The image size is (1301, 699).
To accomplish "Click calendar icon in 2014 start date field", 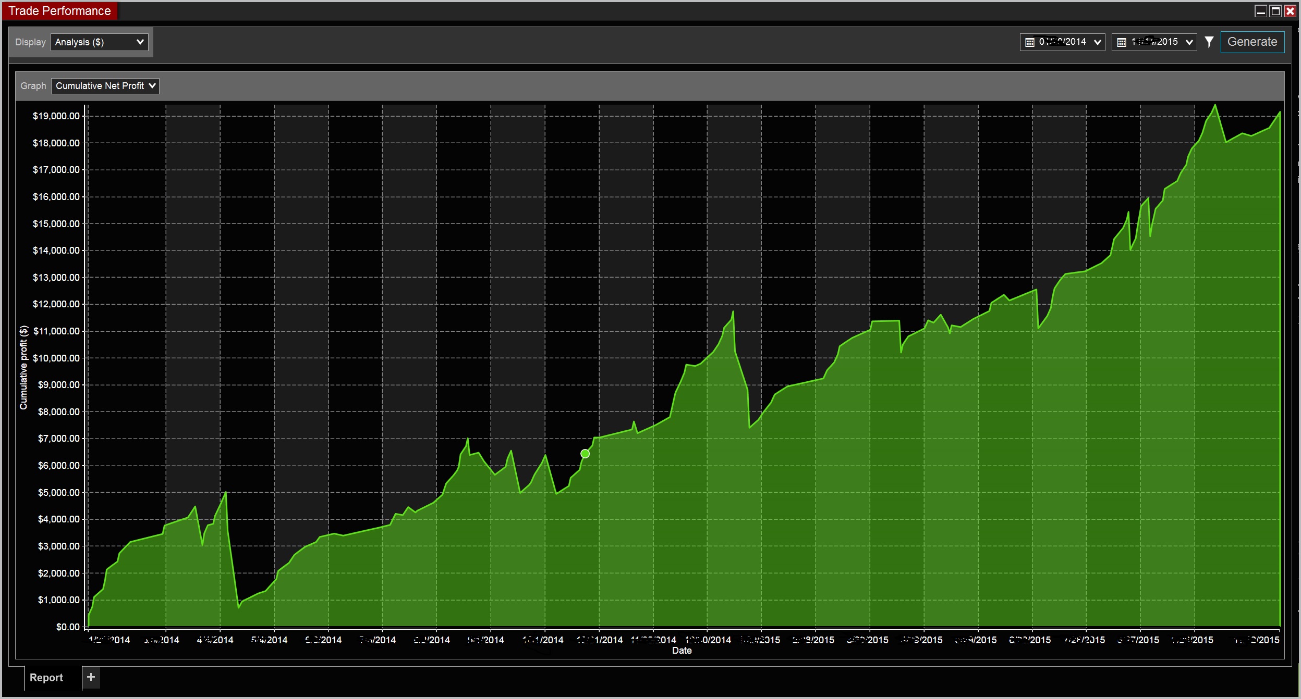I will pos(1029,42).
